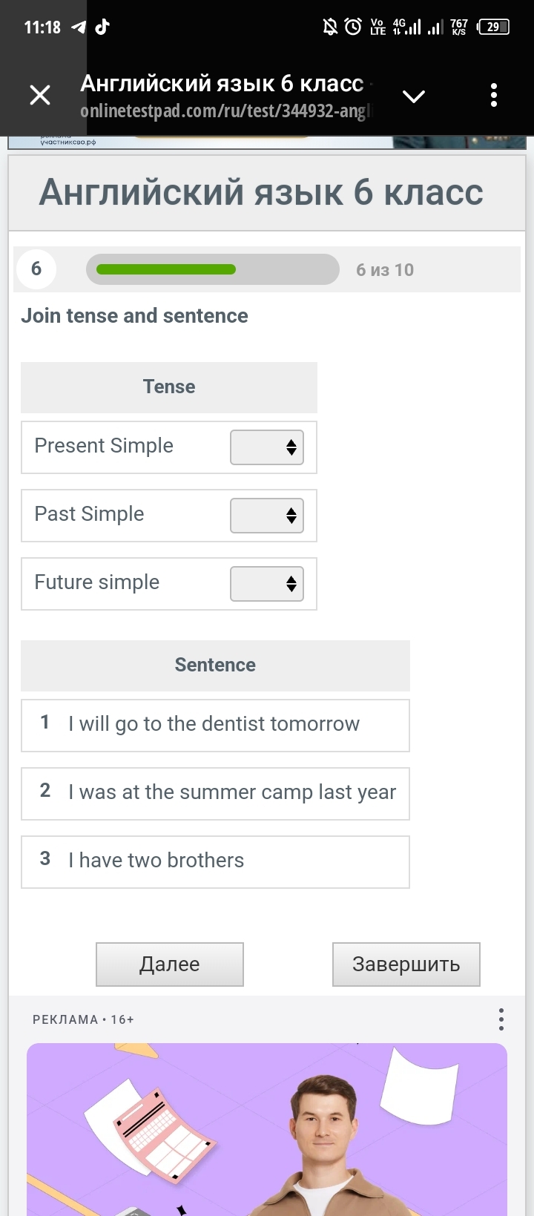Viewport: 534px width, 1216px height.
Task: Tap Telegram notification icon in status bar
Action: click(x=79, y=27)
